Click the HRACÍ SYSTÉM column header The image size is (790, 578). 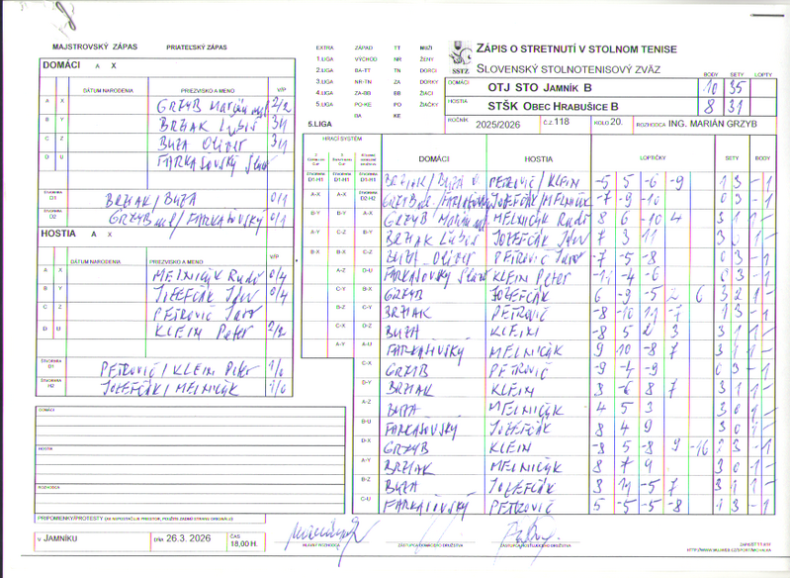pos(340,140)
